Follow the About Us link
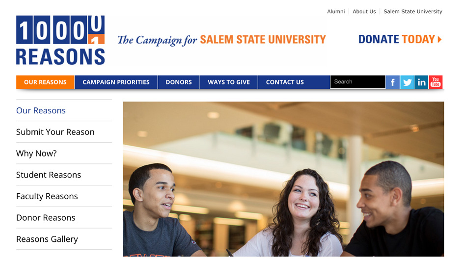464x261 pixels. [x=364, y=11]
